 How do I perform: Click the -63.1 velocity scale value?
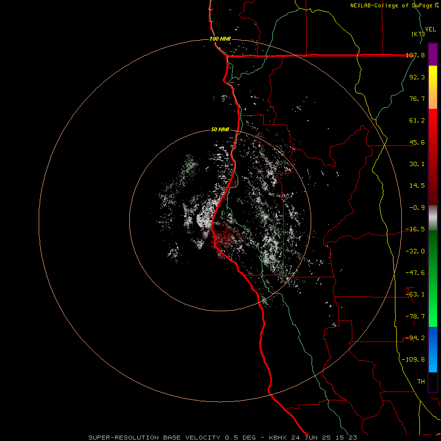415,294
